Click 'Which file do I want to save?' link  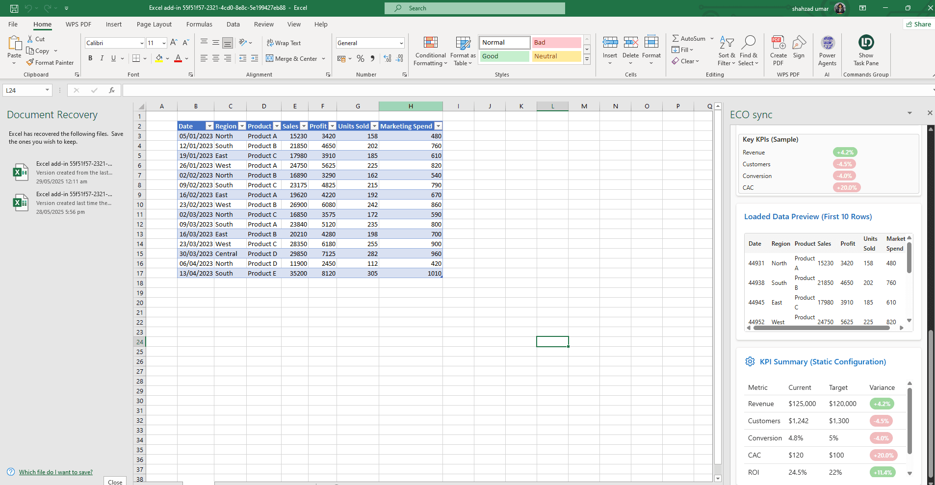56,472
